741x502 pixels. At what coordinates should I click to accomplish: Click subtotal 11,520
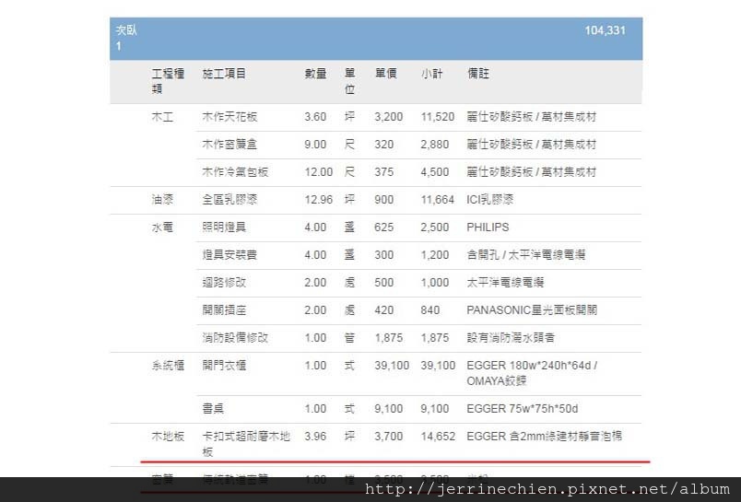(x=438, y=117)
